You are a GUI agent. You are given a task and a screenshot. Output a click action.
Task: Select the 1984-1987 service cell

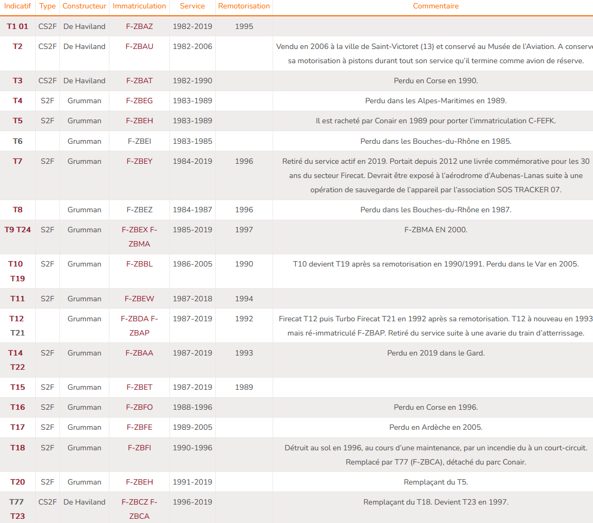192,210
